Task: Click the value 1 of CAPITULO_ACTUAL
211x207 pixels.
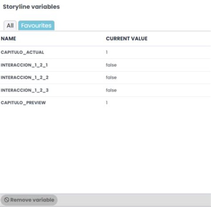Action: pos(107,52)
